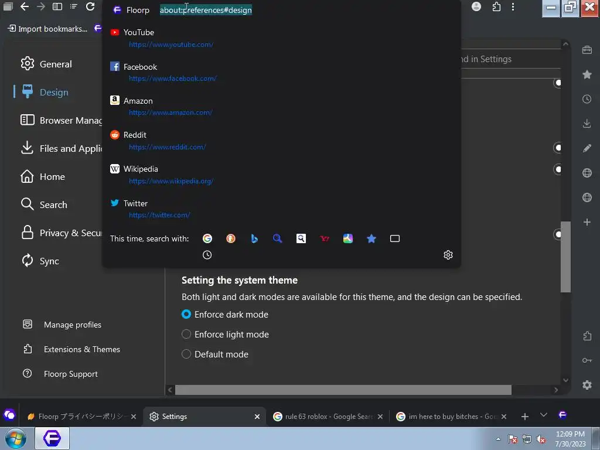Open the Design settings category

[x=46, y=92]
